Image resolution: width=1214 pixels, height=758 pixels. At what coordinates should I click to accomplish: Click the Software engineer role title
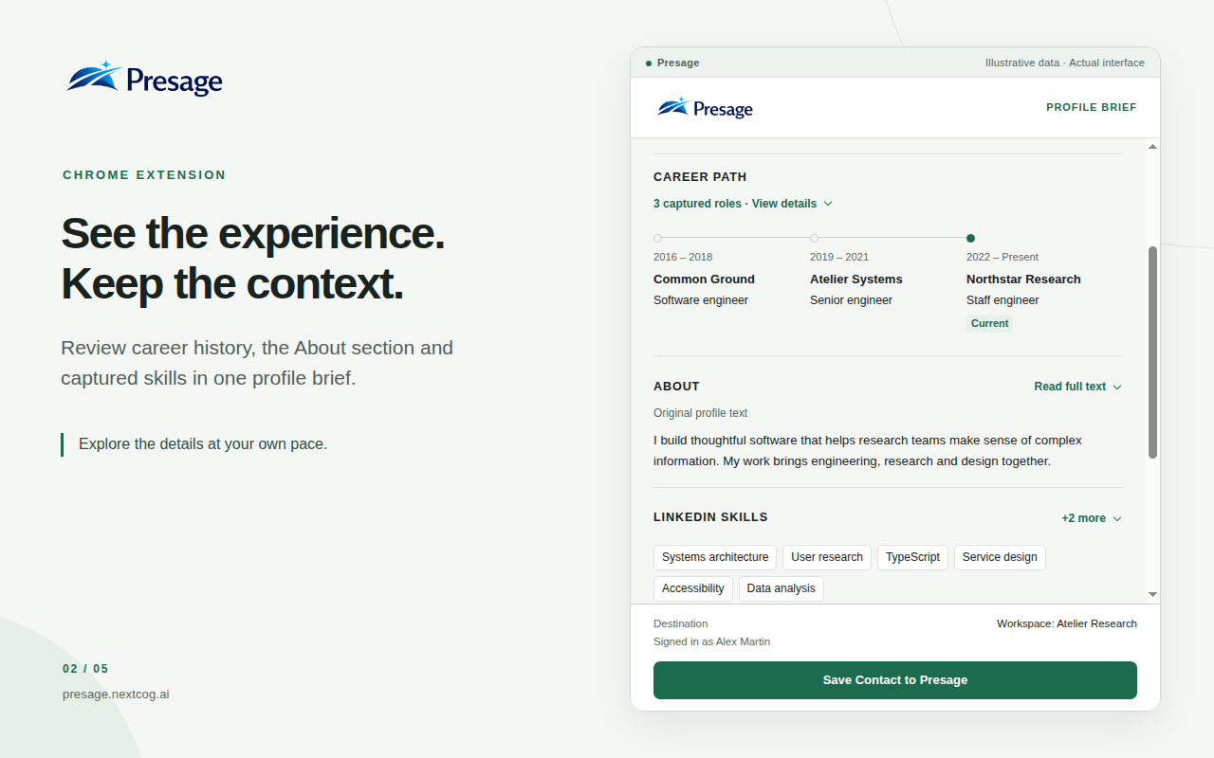(x=701, y=300)
